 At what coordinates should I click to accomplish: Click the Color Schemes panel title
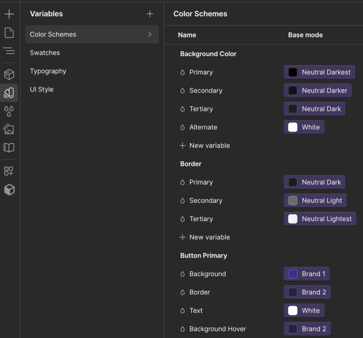[x=200, y=14]
